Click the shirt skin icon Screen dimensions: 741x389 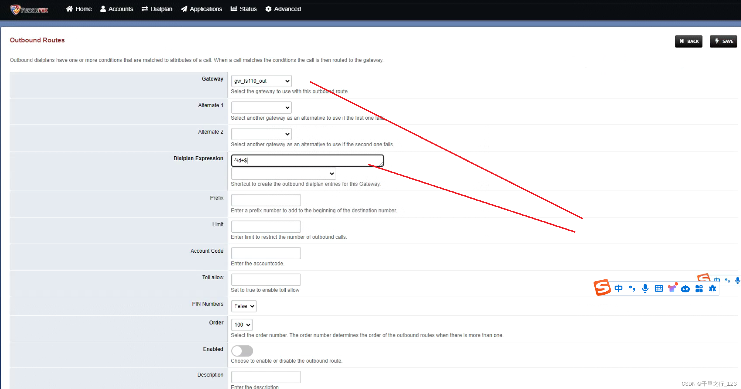pos(672,289)
